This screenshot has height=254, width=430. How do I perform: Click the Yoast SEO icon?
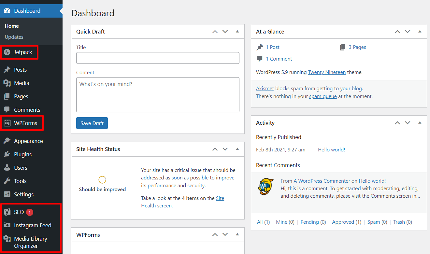[7, 212]
